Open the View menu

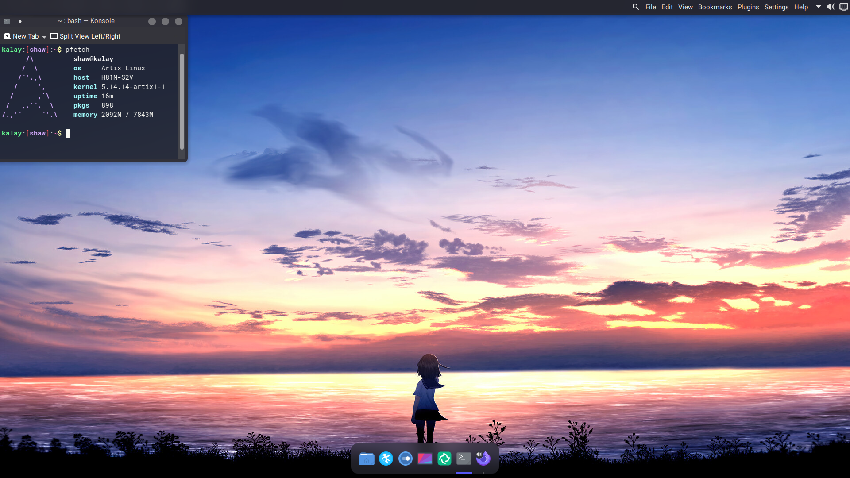click(x=685, y=7)
